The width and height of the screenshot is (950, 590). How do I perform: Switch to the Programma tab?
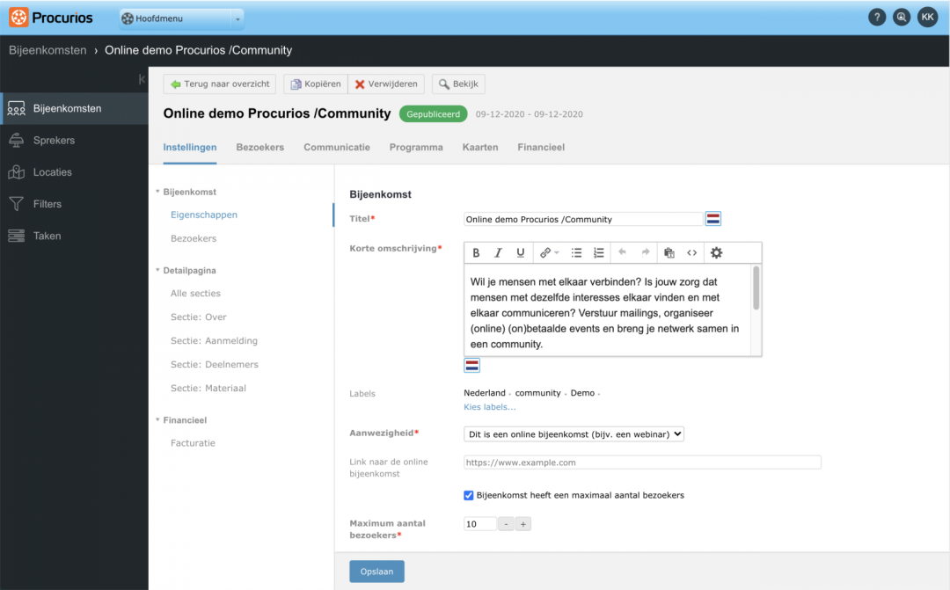pos(416,147)
